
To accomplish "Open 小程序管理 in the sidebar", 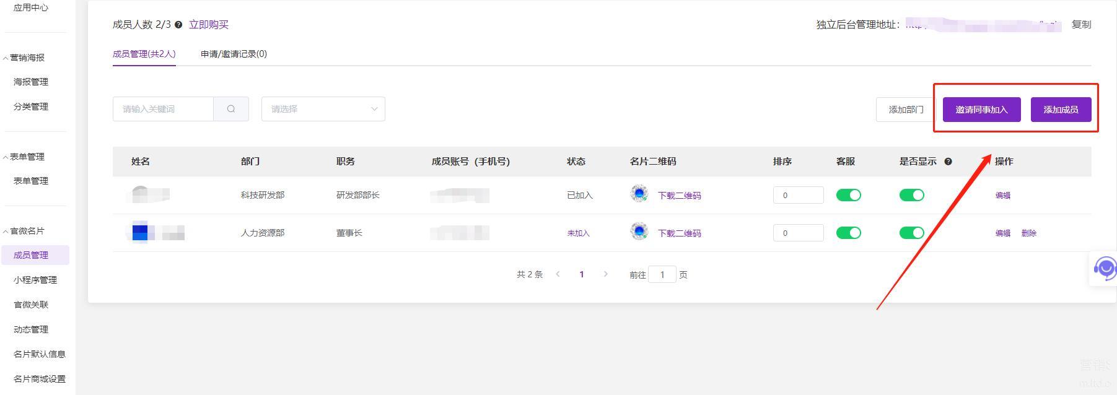I will [x=35, y=280].
